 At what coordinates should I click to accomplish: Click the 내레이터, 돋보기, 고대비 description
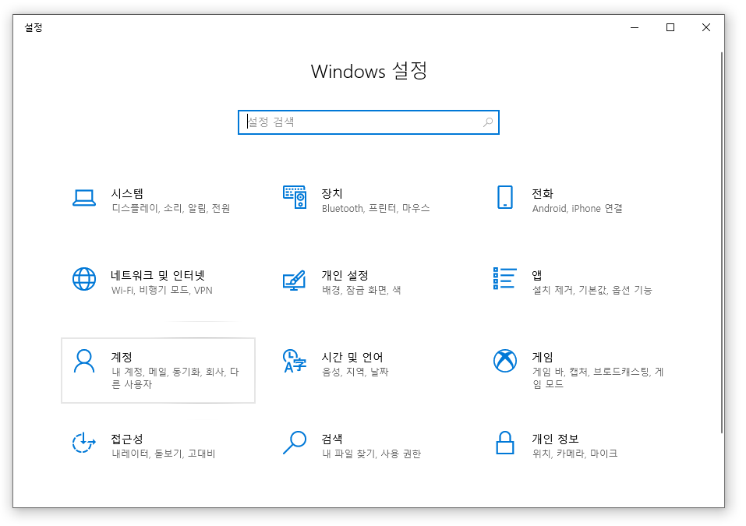pyautogui.click(x=164, y=454)
